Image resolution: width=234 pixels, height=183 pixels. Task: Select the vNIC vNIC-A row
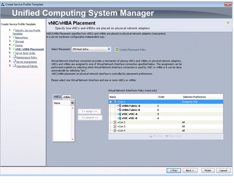166,114
